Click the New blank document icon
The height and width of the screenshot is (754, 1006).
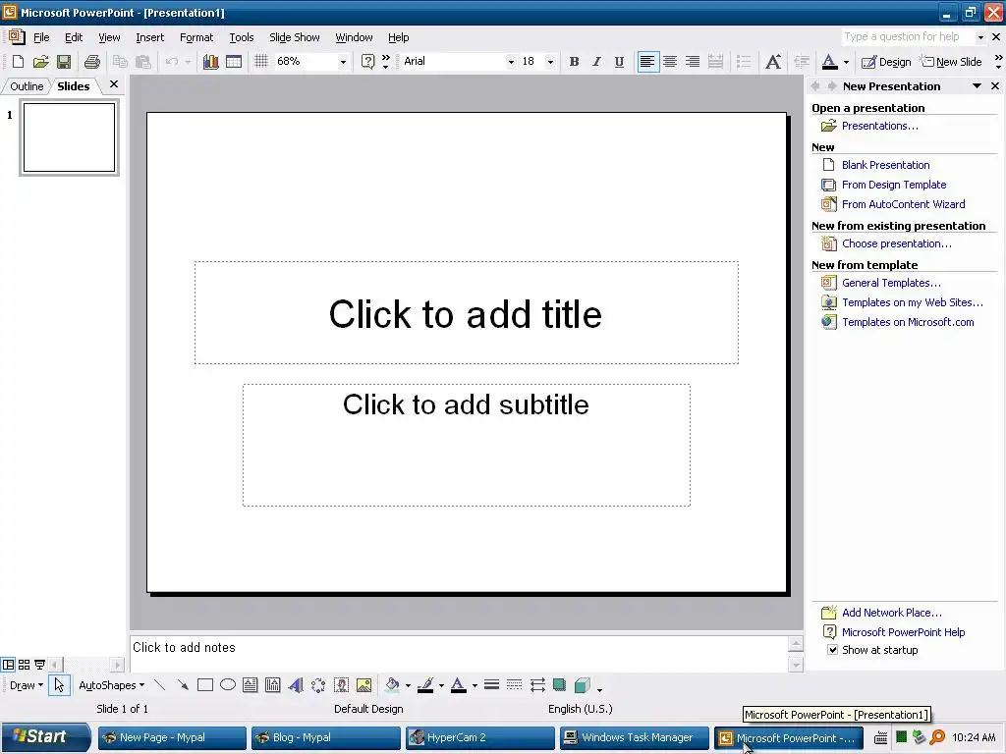tap(18, 62)
